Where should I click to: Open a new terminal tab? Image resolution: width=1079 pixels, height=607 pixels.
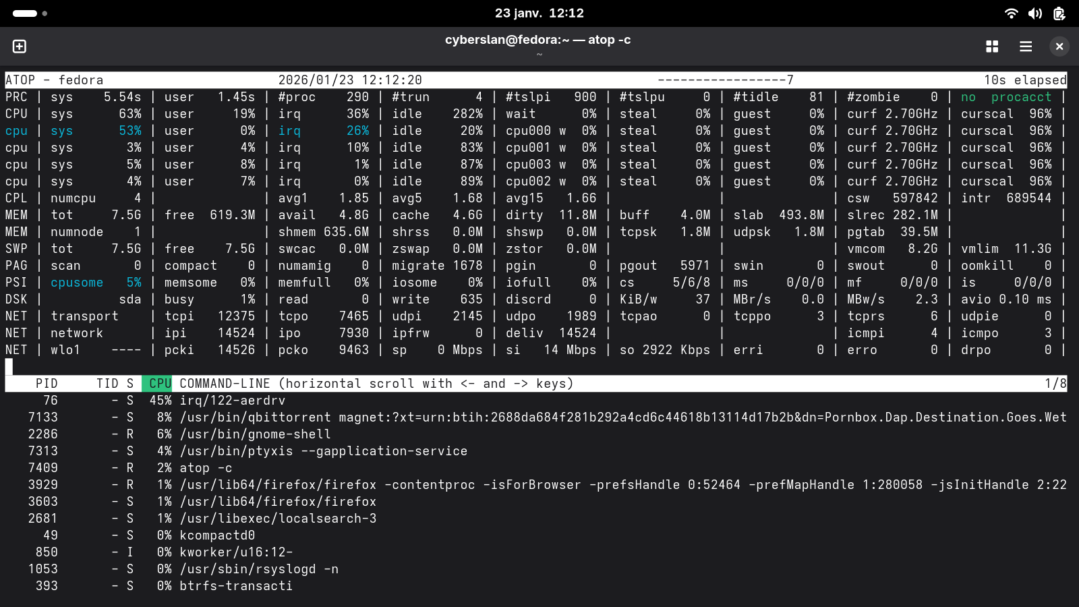(20, 47)
